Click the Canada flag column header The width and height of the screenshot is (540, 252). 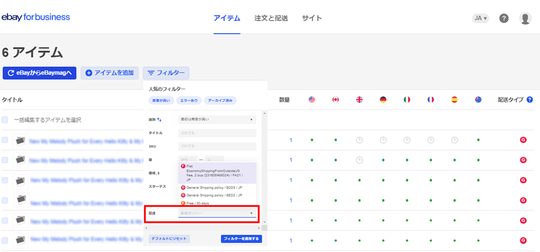click(x=336, y=100)
